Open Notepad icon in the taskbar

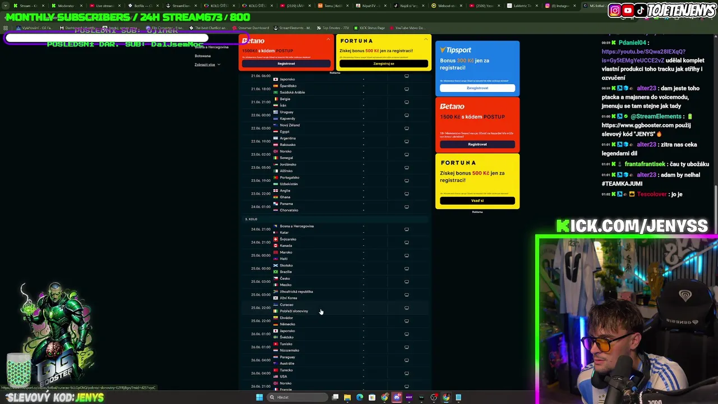click(458, 397)
